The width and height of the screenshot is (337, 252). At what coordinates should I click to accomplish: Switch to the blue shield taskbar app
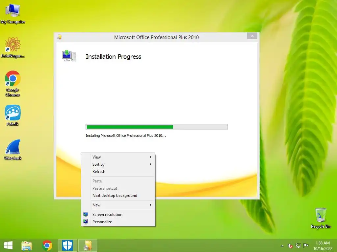coord(67,245)
